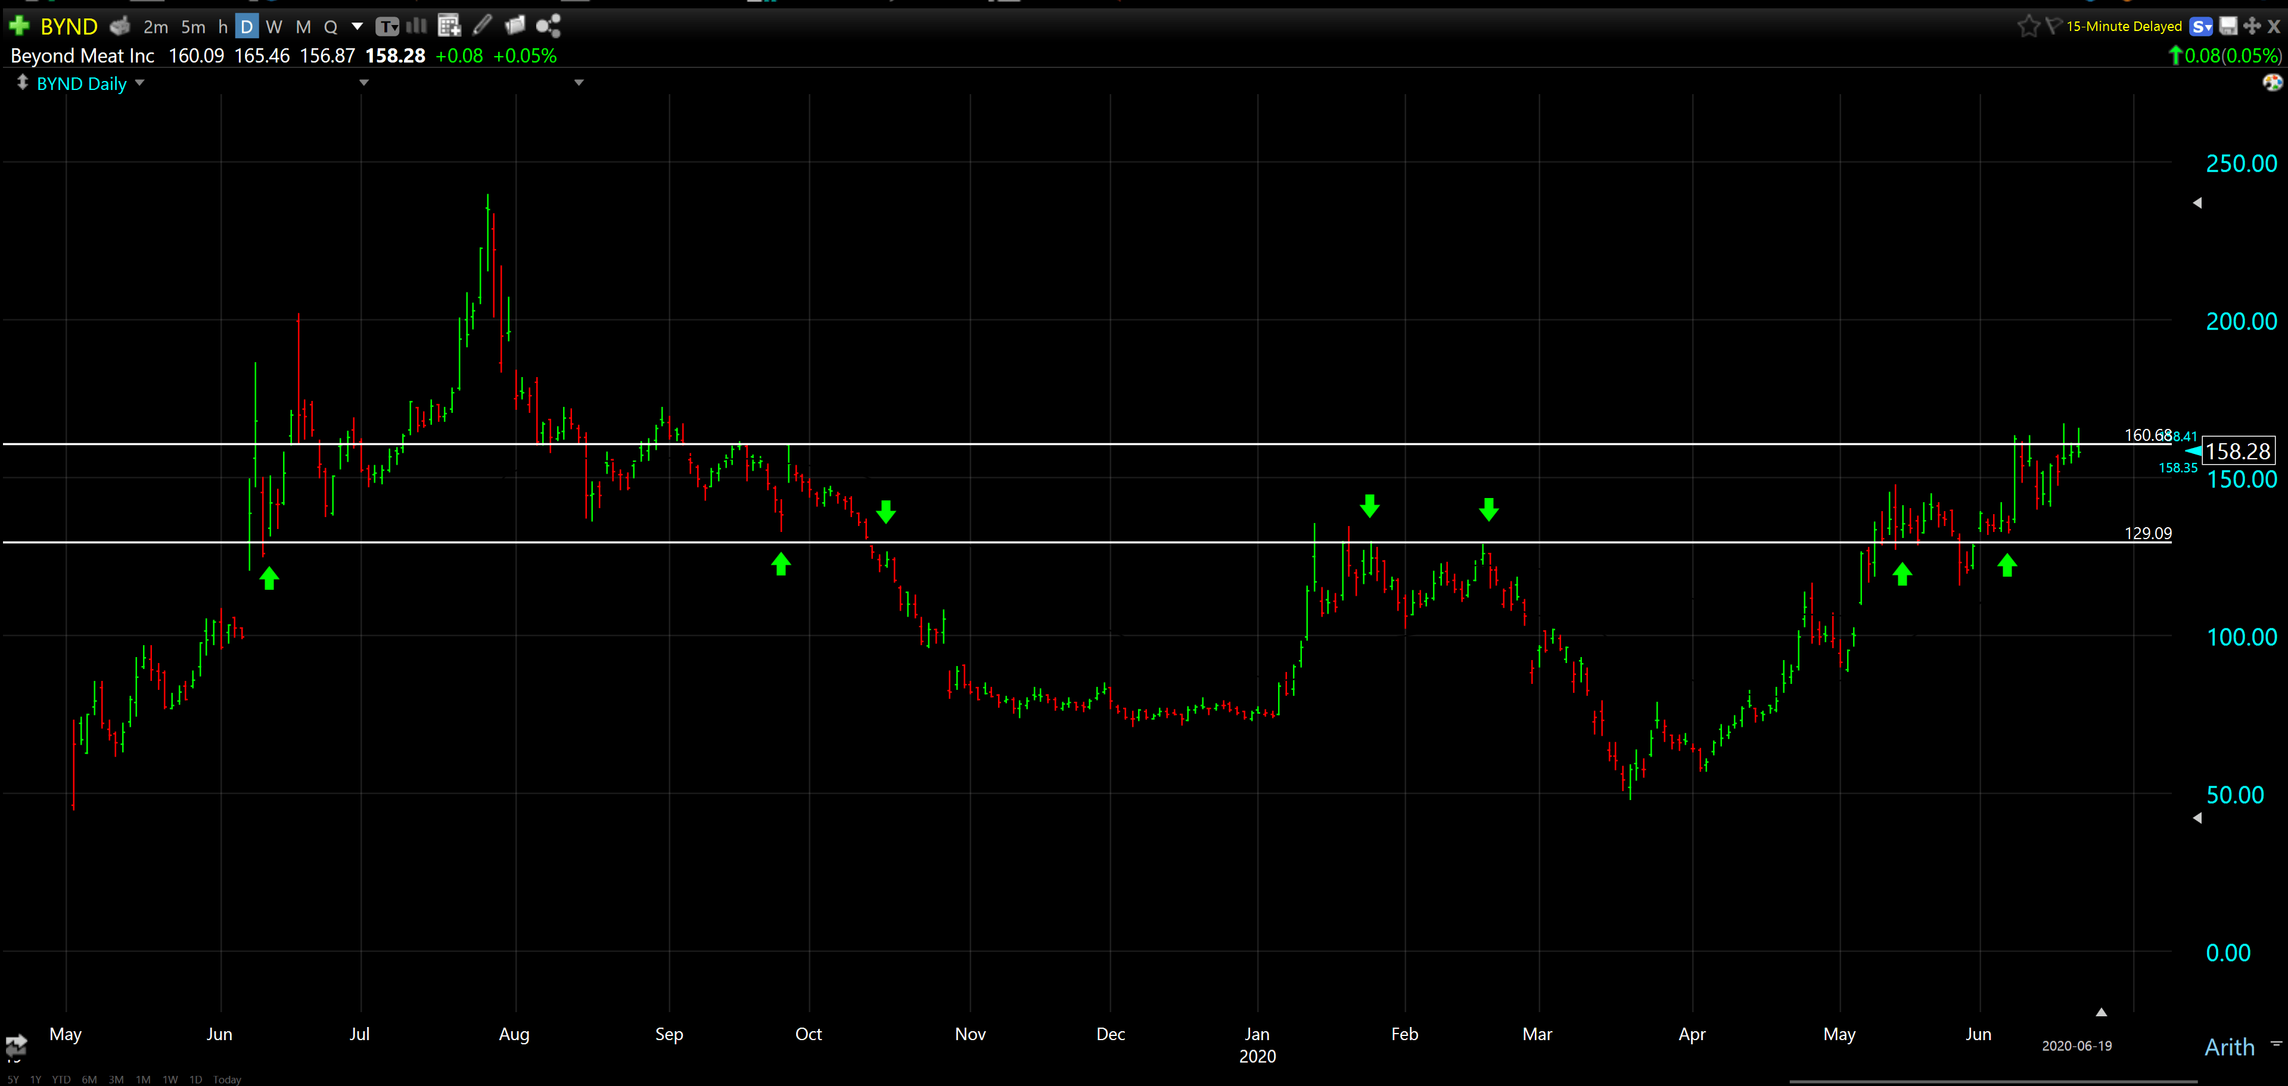Switch to hourly h timeframe

point(223,27)
